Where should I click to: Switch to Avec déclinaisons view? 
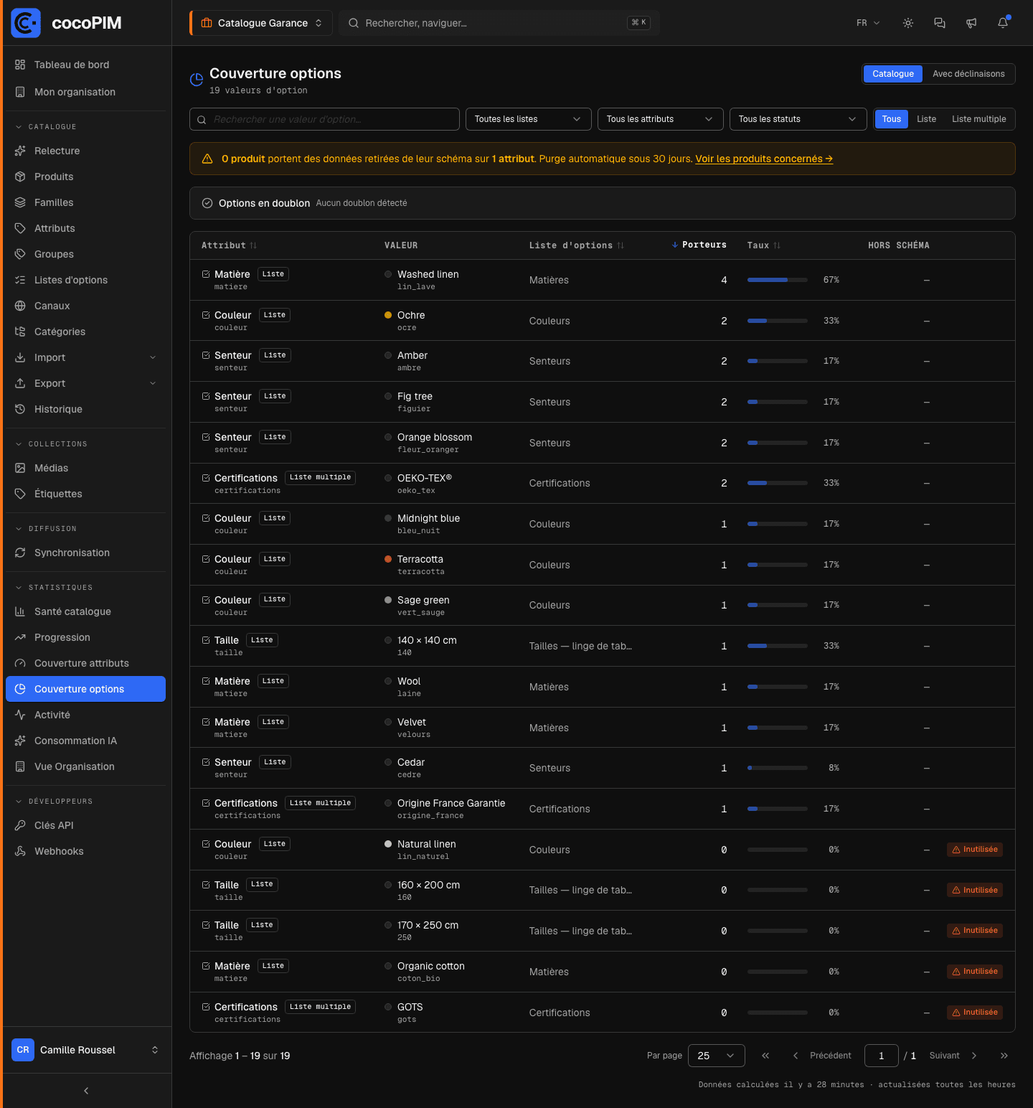(968, 74)
